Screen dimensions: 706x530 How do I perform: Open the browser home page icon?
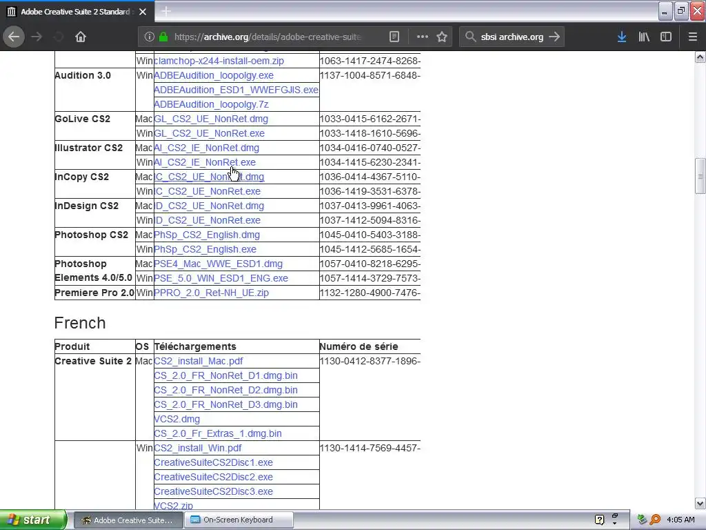click(81, 37)
